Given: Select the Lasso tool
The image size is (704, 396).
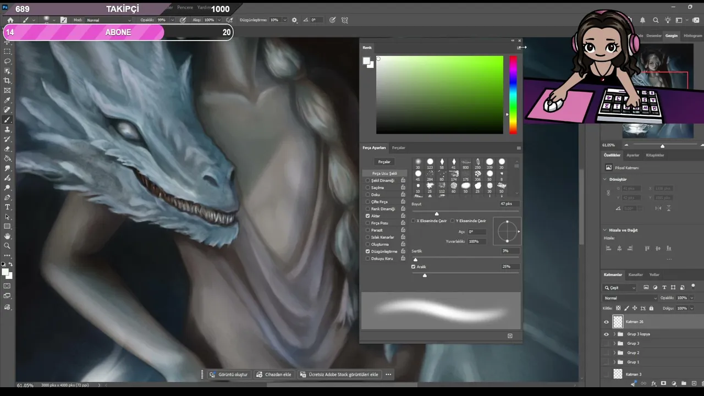Looking at the screenshot, I should click(7, 61).
